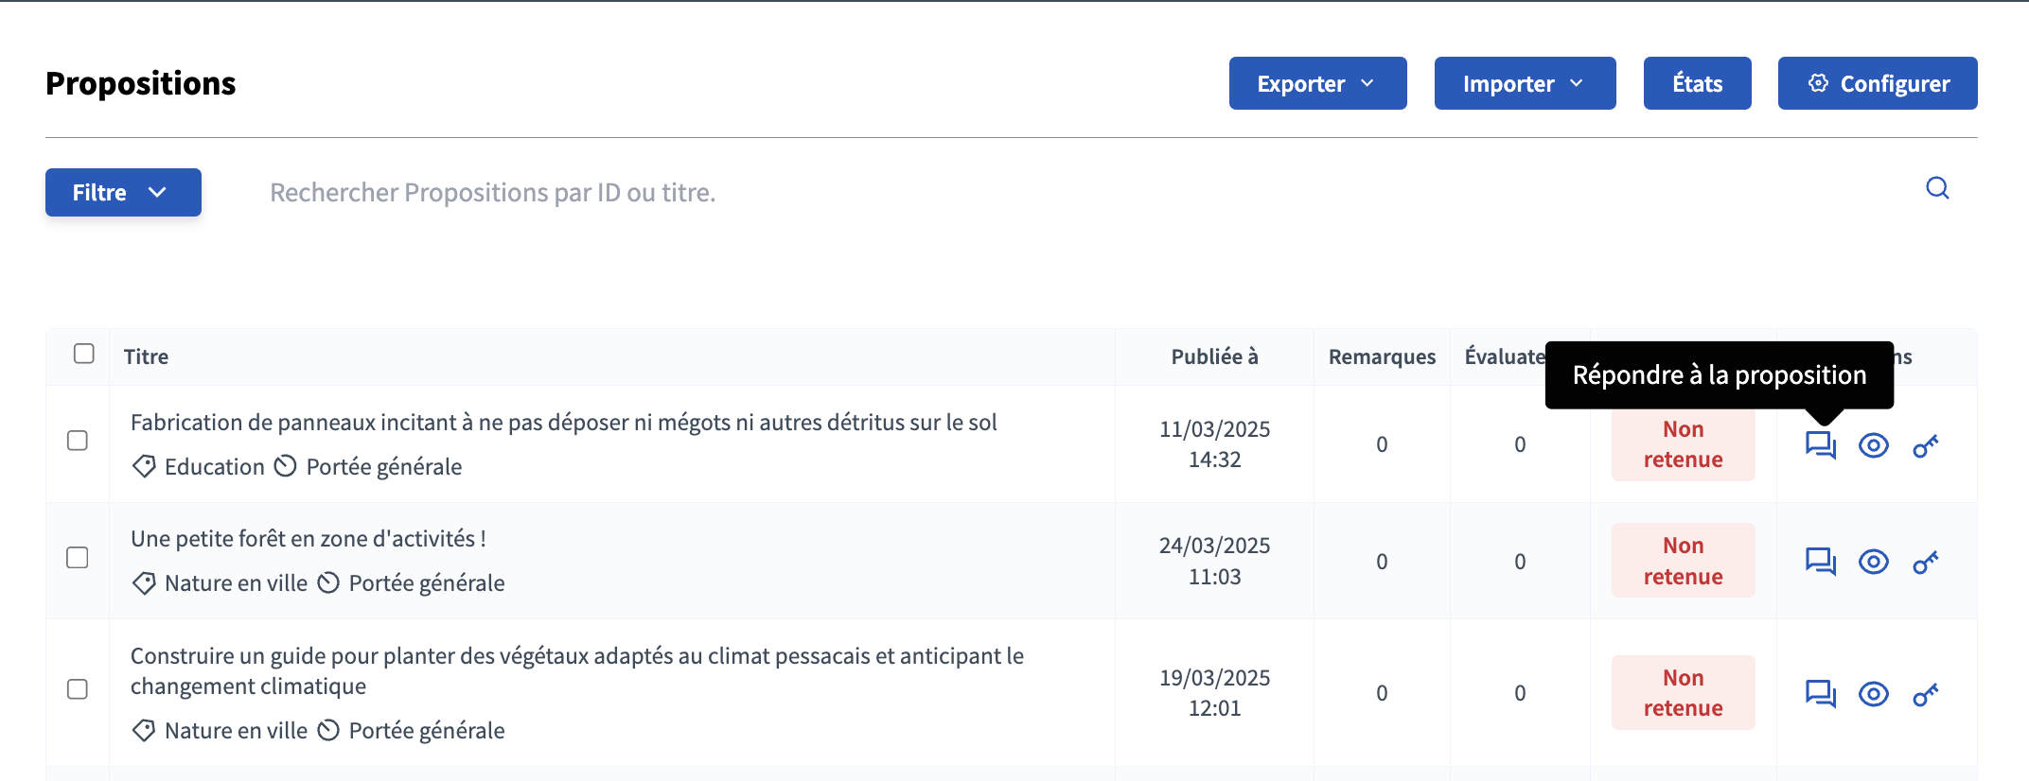Open the Exporter dropdown
2029x781 pixels.
(x=1317, y=83)
